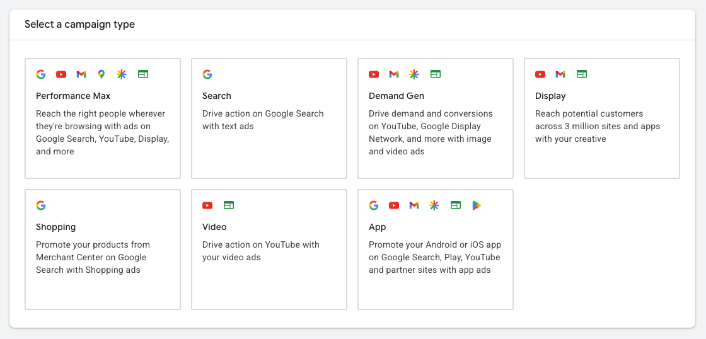This screenshot has width=706, height=339.
Task: Click the Discover asterisk icon in Performance Max card
Action: 122,74
